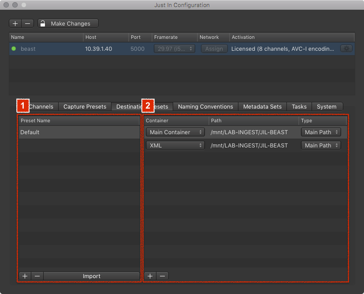This screenshot has width=364, height=294.
Task: Add a new destination preset
Action: click(25, 276)
